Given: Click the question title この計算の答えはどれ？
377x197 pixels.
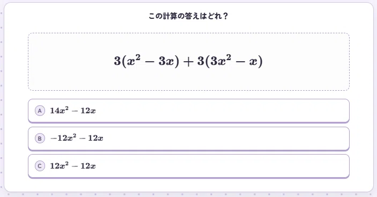Looking at the screenshot, I should click(189, 16).
